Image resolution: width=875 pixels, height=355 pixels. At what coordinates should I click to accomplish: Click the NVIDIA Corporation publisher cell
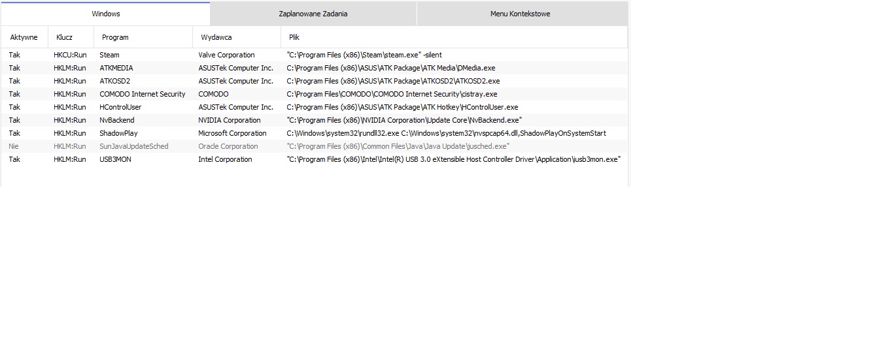click(x=230, y=120)
